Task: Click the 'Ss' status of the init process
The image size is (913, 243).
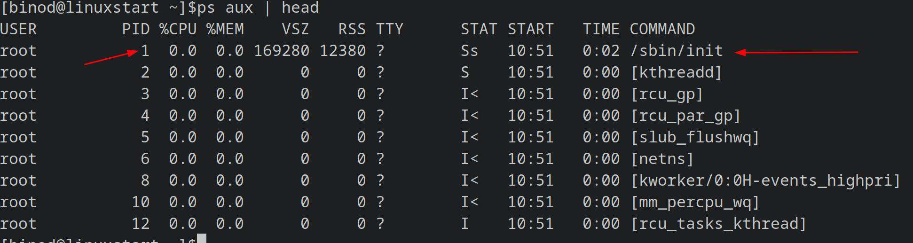Action: pos(469,51)
